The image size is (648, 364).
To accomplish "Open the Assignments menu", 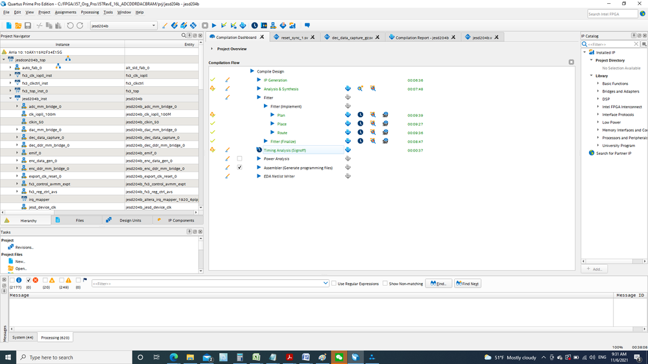I will point(66,12).
